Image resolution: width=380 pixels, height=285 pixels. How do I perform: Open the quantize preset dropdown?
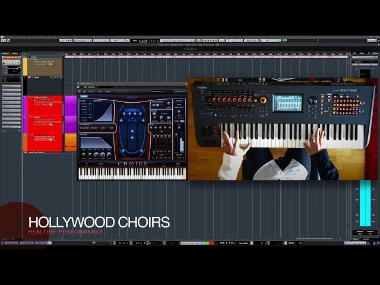tap(270, 41)
